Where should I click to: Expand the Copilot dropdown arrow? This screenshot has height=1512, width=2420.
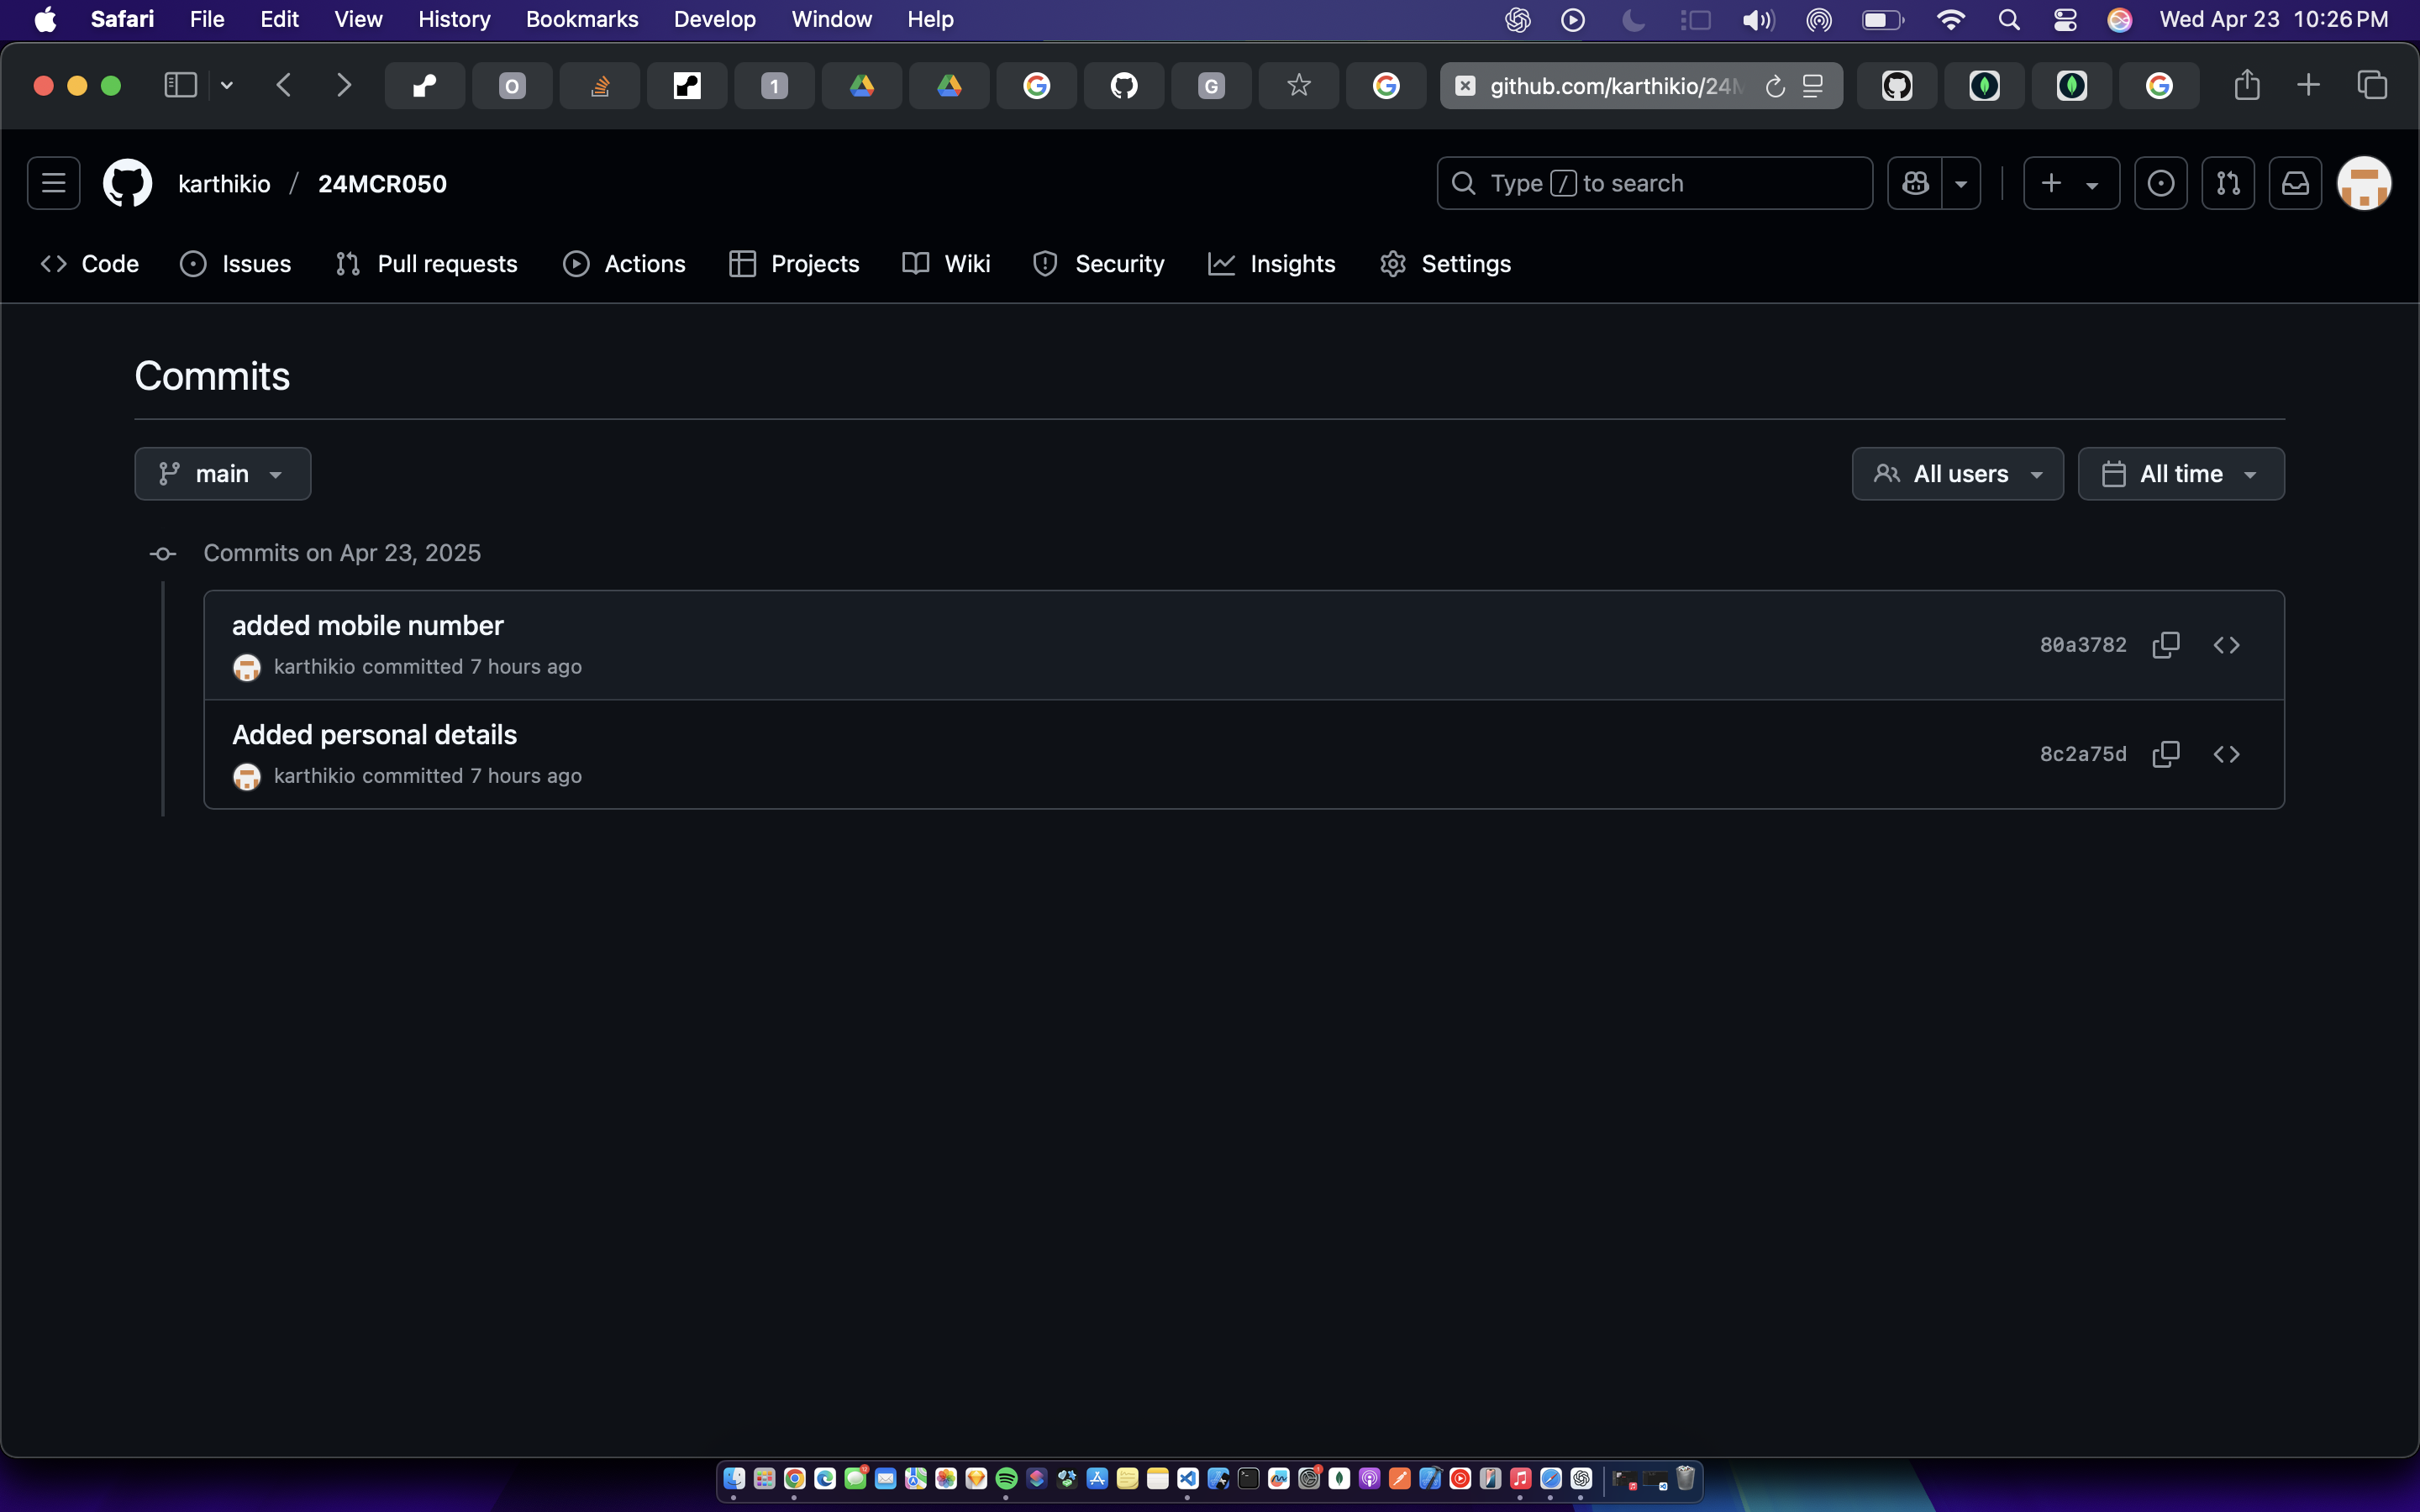coord(1961,183)
